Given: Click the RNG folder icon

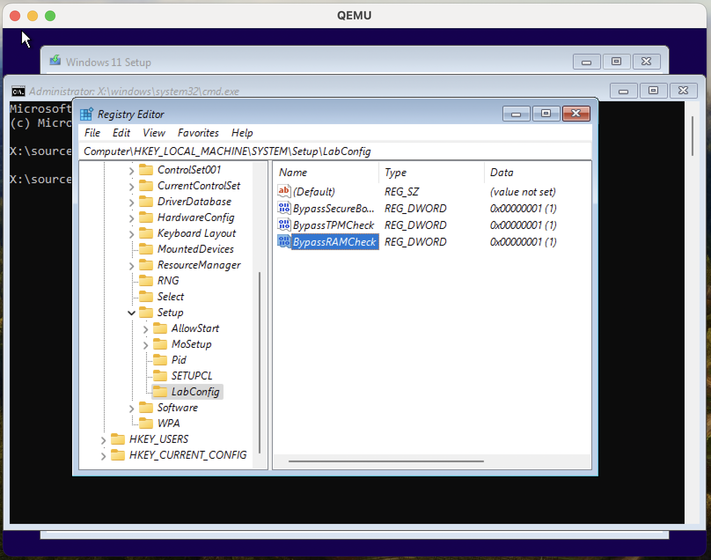Looking at the screenshot, I should pyautogui.click(x=146, y=280).
